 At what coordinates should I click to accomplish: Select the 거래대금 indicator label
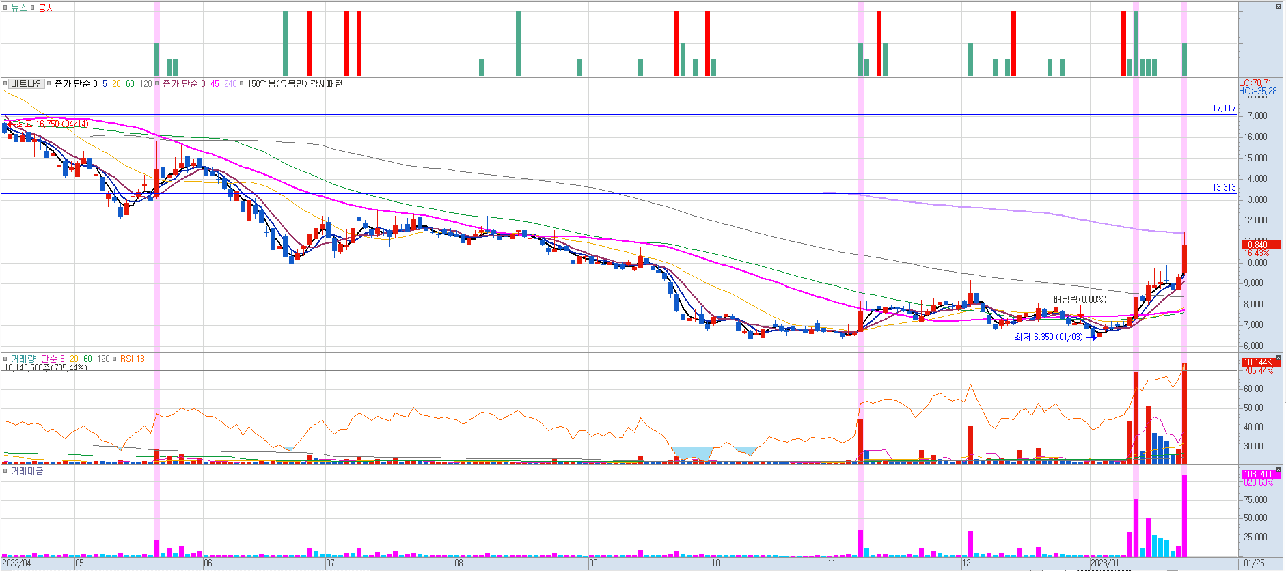pyautogui.click(x=27, y=471)
